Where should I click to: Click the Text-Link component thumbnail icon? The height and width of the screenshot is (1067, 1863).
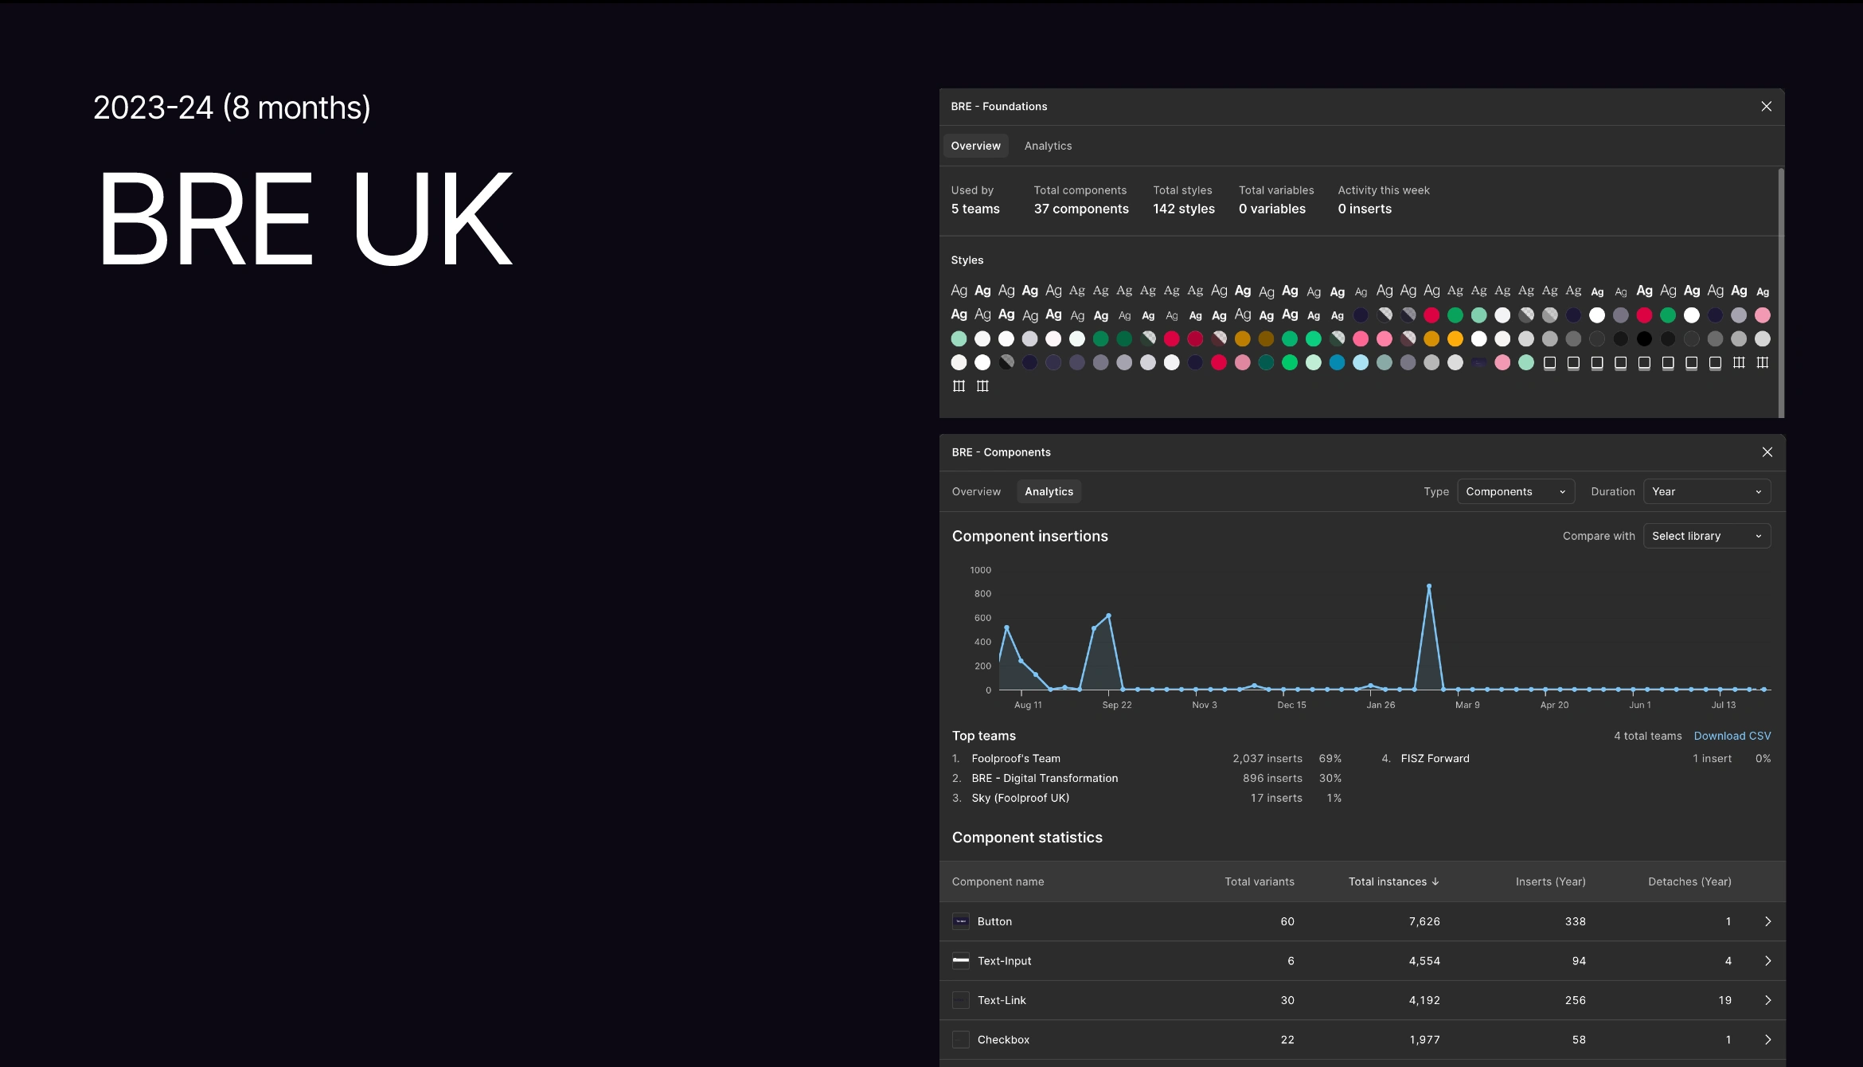pyautogui.click(x=961, y=1000)
